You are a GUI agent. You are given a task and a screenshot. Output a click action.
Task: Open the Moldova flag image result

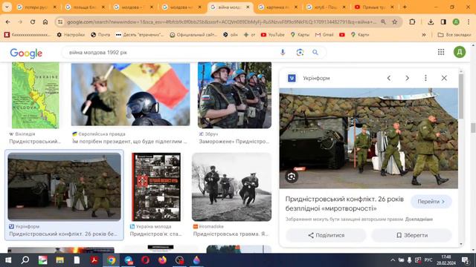[131, 94]
